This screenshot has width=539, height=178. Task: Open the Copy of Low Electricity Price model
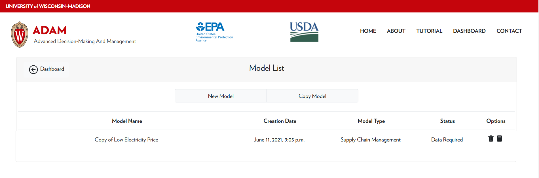tap(126, 140)
